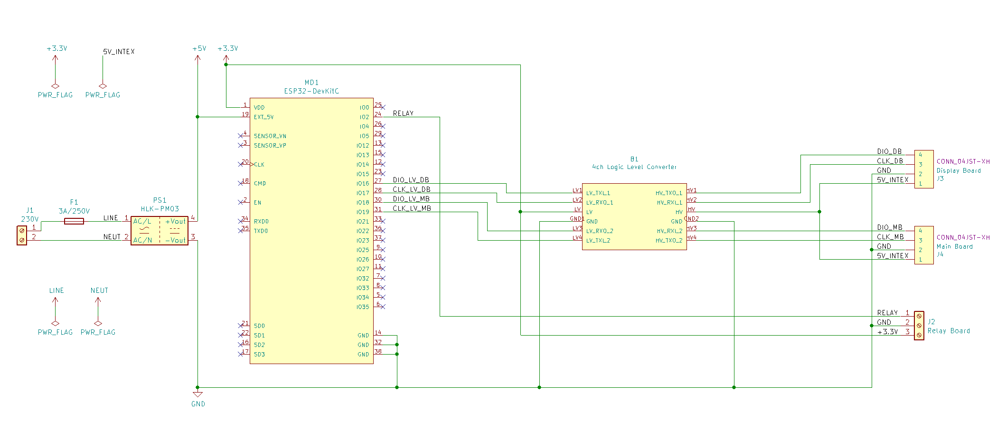Click the MD1 reference label
This screenshot has height=431, width=997.
(311, 83)
